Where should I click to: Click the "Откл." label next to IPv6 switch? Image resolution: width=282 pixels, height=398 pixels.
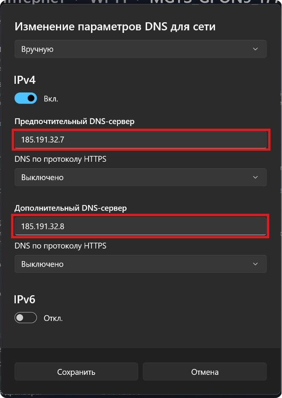coord(53,318)
